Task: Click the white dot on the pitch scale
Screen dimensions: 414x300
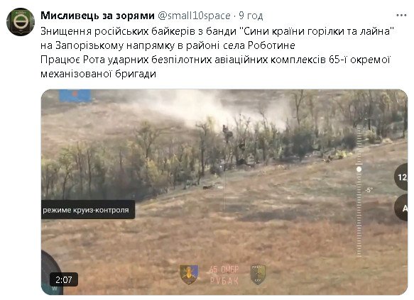Action: 359,170
